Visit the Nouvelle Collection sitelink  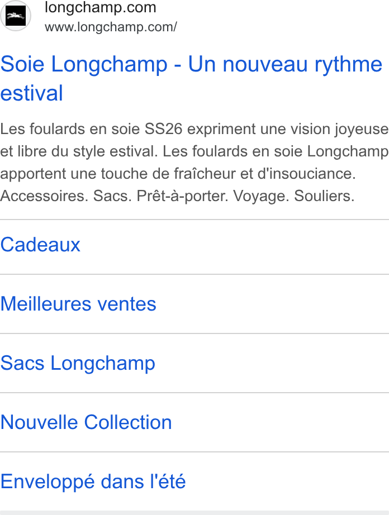point(86,422)
